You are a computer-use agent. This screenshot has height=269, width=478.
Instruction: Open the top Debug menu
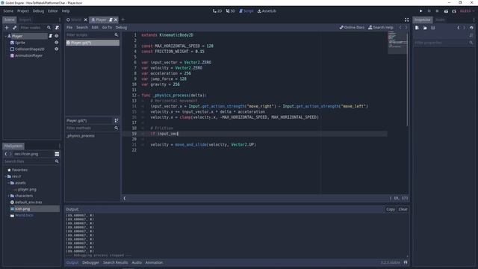(x=38, y=11)
